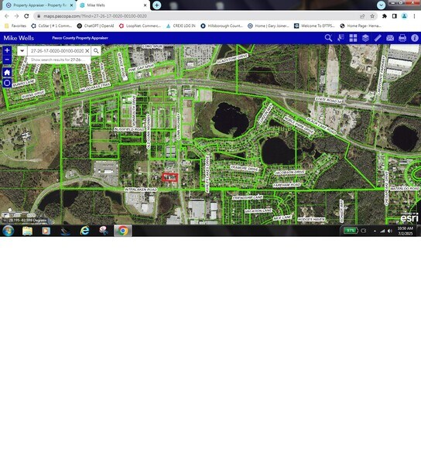Open the CoStar bookmark
The width and height of the screenshot is (421, 455).
point(51,26)
